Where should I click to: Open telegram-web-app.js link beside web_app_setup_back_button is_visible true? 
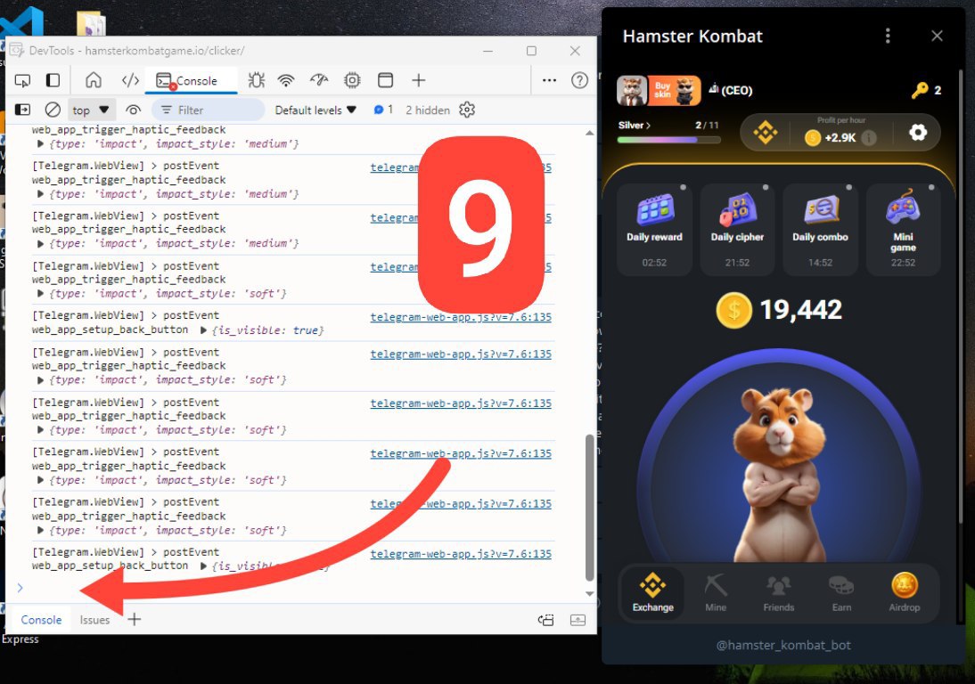(x=461, y=317)
